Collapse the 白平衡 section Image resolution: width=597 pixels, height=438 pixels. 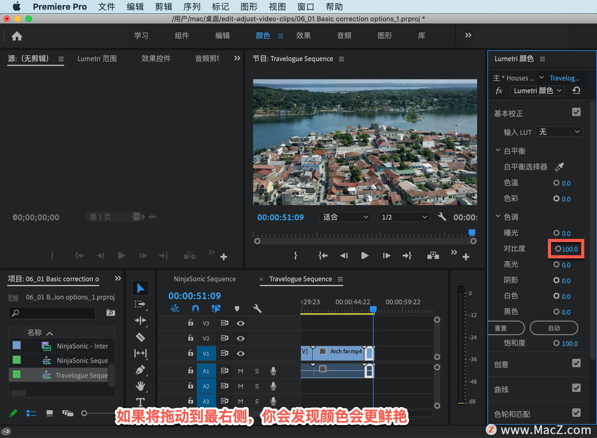click(498, 151)
